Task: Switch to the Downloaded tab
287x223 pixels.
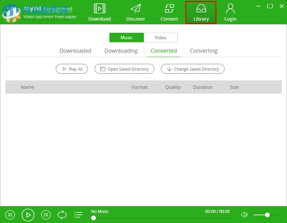Action: coord(75,51)
